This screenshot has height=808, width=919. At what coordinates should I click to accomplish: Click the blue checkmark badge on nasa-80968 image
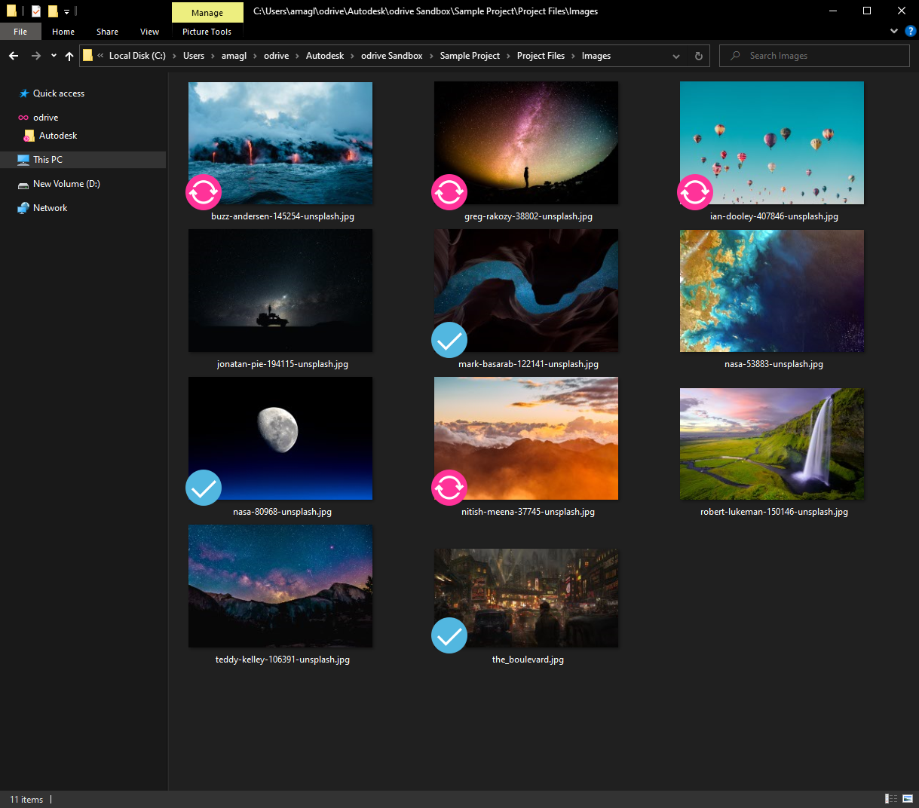tap(204, 488)
